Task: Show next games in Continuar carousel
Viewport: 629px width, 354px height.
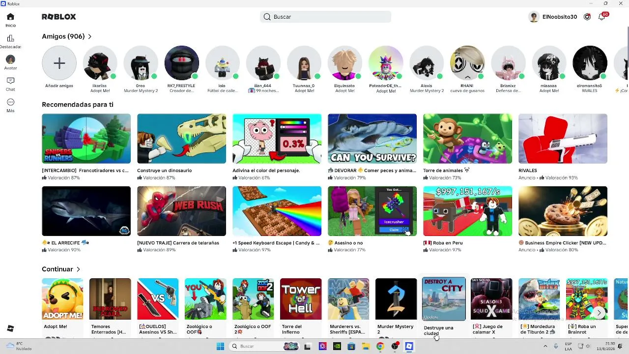Action: (x=599, y=313)
